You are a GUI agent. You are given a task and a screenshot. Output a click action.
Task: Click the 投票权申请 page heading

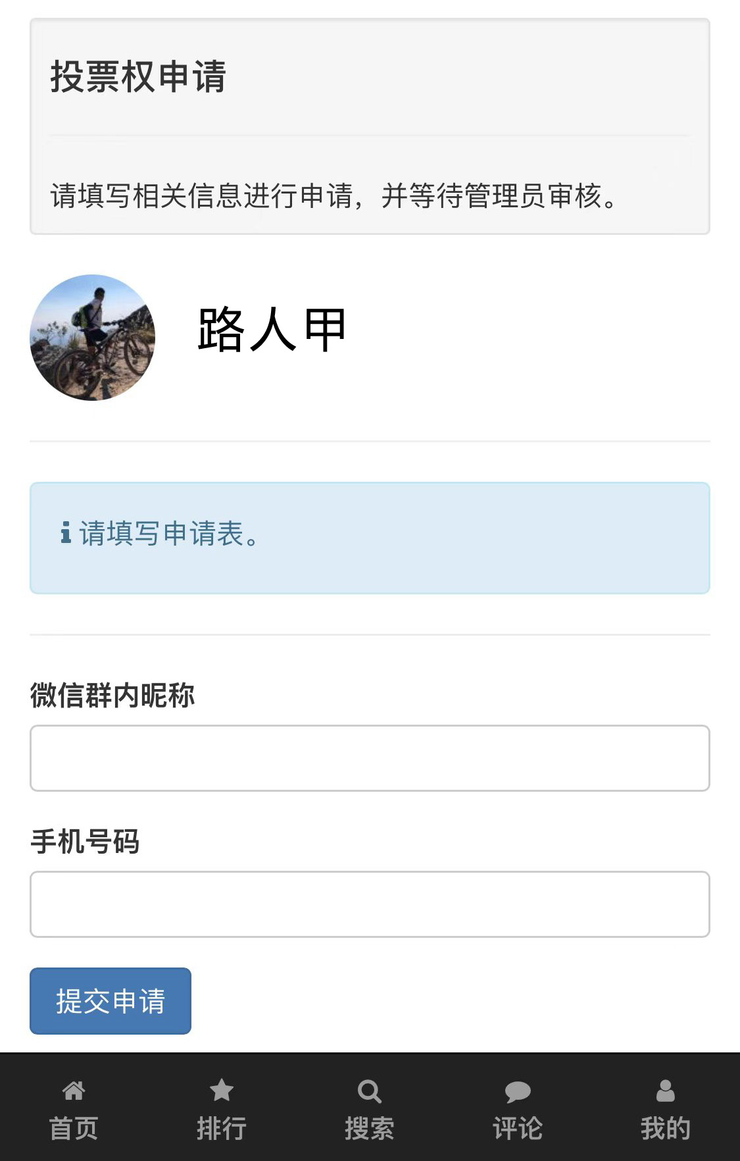(138, 77)
